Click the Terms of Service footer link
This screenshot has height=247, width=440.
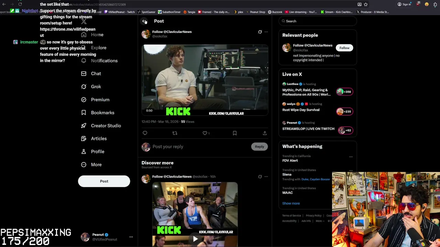coord(291,216)
